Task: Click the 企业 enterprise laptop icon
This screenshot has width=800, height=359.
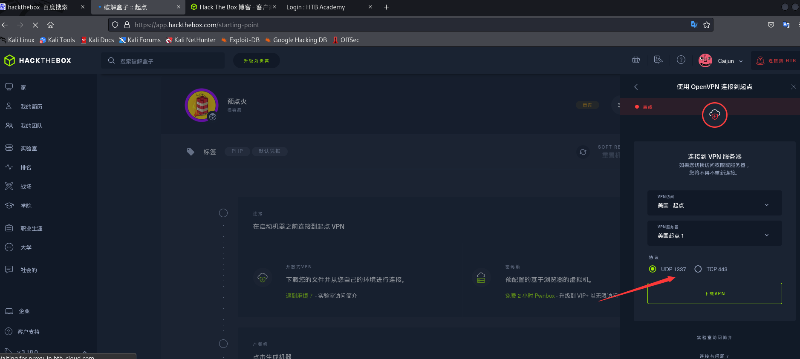Action: click(9, 311)
